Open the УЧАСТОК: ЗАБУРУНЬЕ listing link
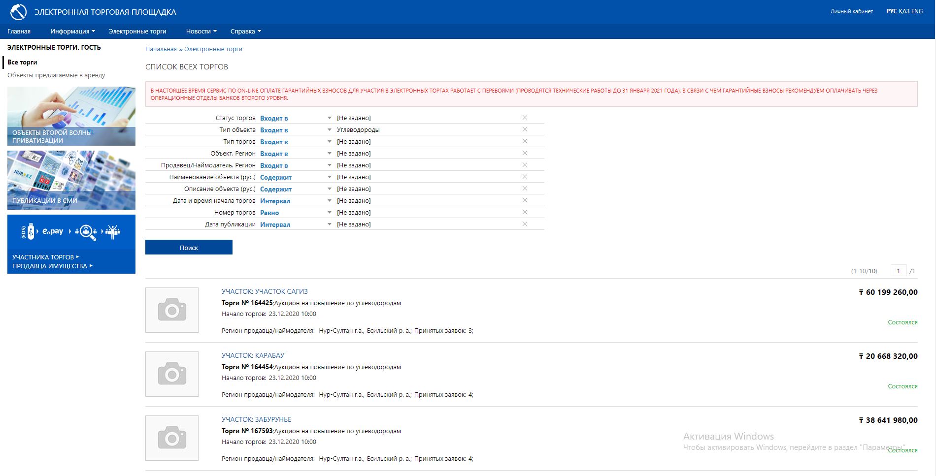Viewport: 936px width, 476px height. point(256,419)
